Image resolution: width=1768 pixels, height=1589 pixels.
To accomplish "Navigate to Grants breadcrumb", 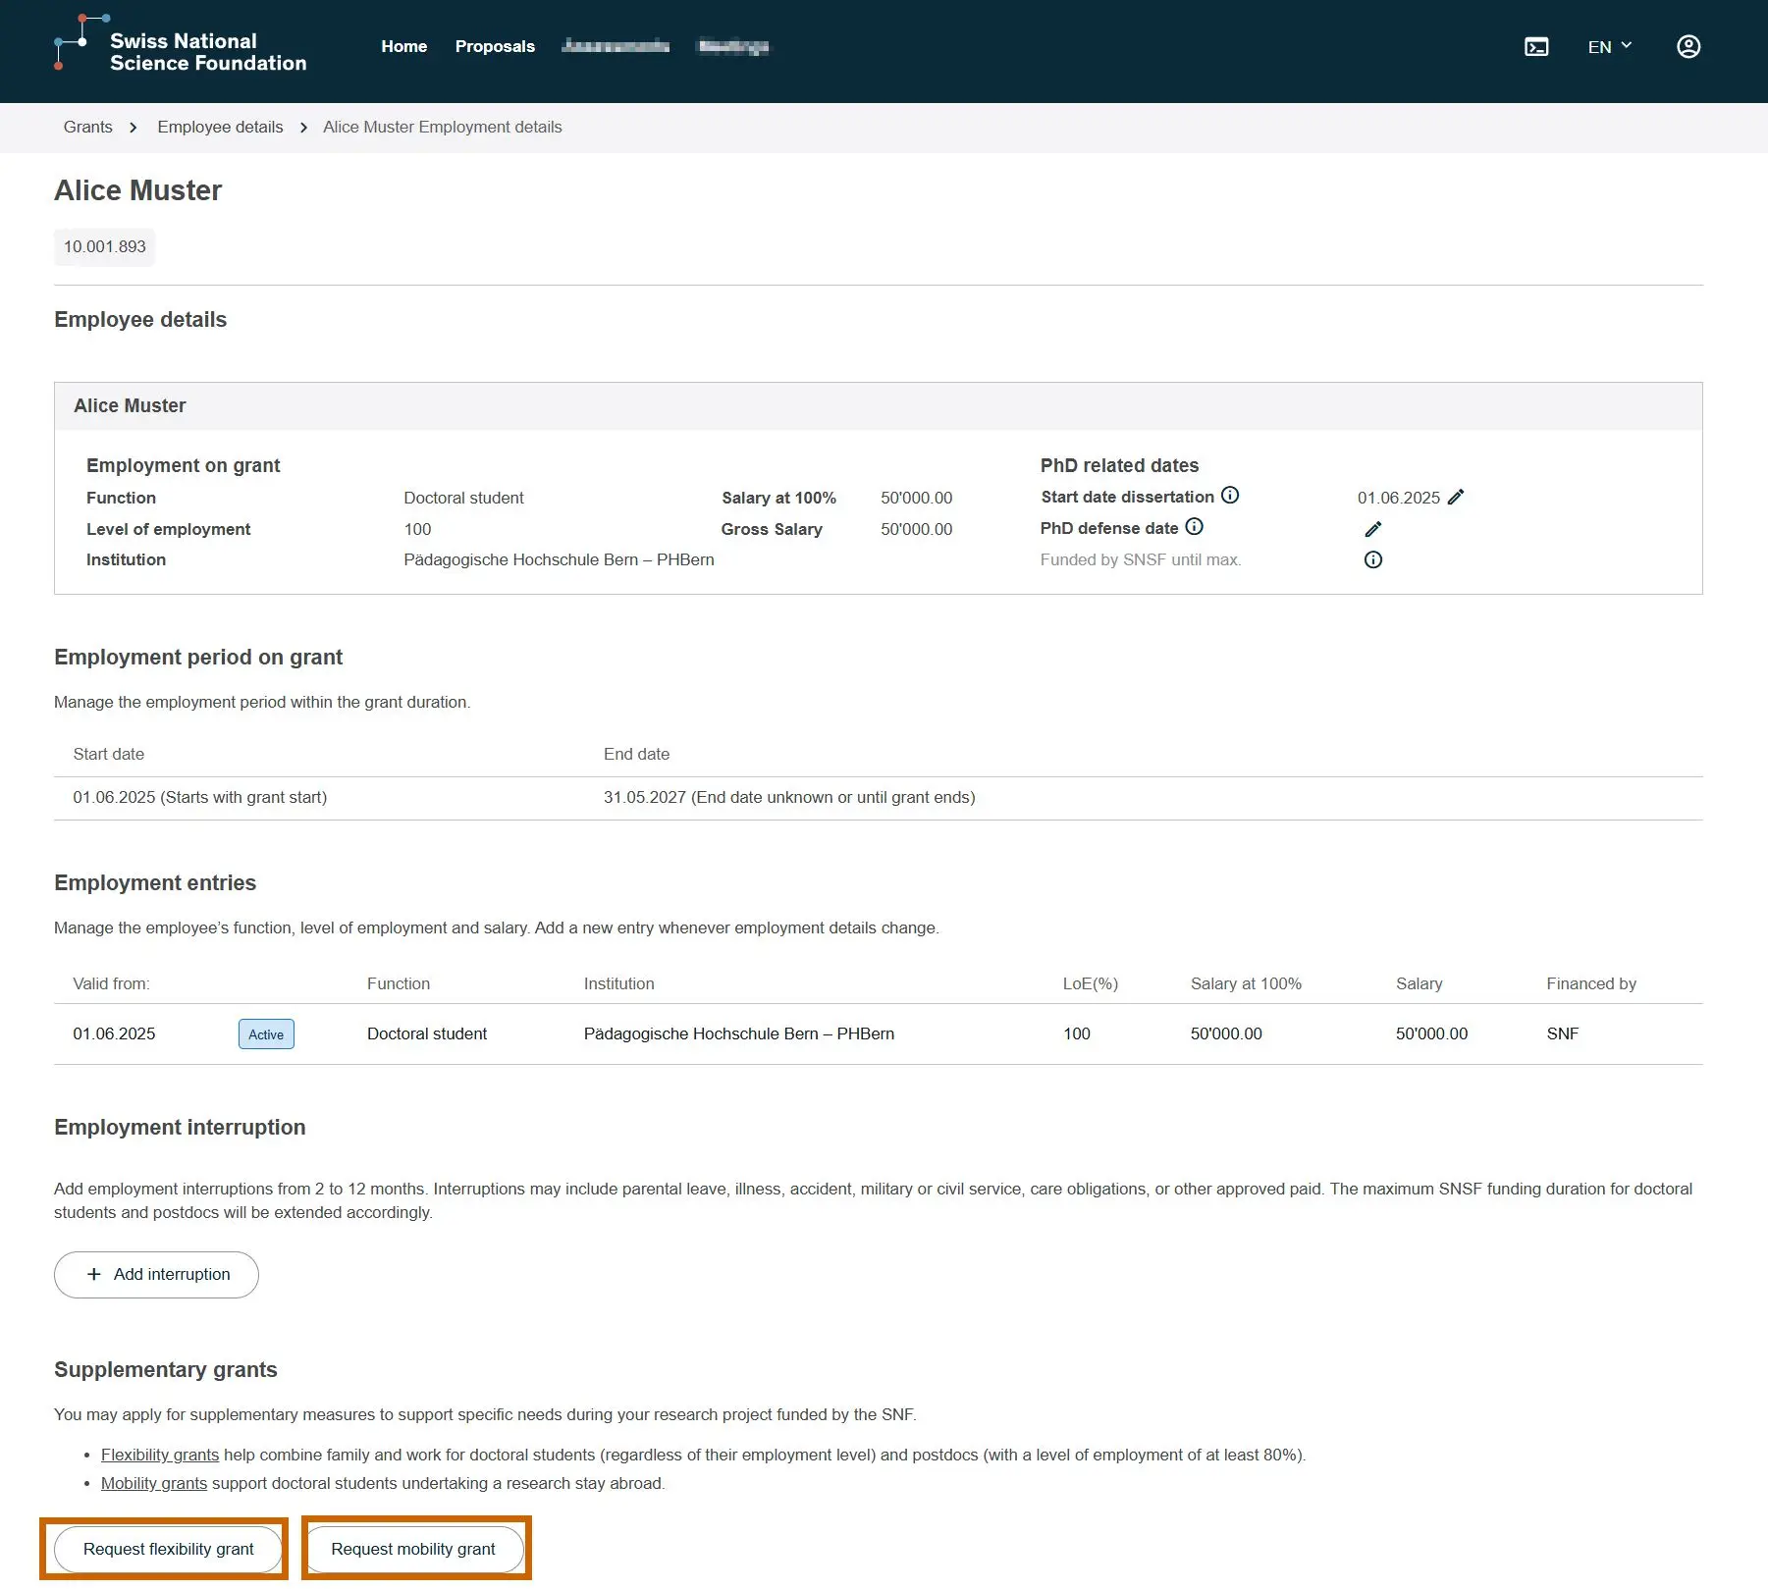I will pos(88,128).
